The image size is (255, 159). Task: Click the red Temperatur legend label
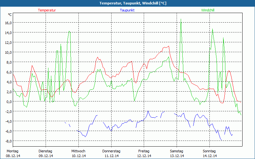pyautogui.click(x=47, y=10)
